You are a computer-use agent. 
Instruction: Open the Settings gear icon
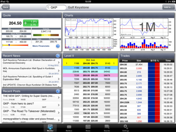(x=125, y=126)
